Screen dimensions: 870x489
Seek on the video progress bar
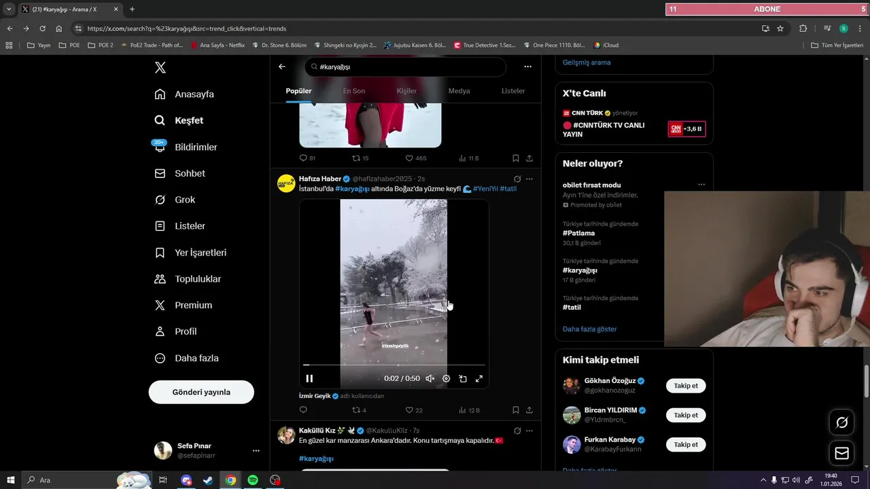pyautogui.click(x=394, y=365)
